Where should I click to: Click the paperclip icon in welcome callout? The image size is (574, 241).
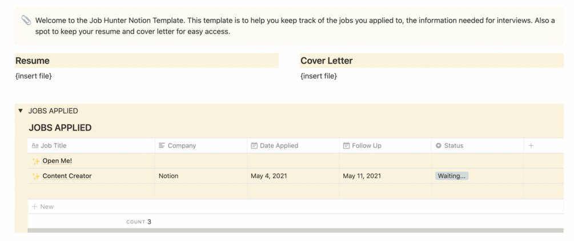click(x=26, y=21)
